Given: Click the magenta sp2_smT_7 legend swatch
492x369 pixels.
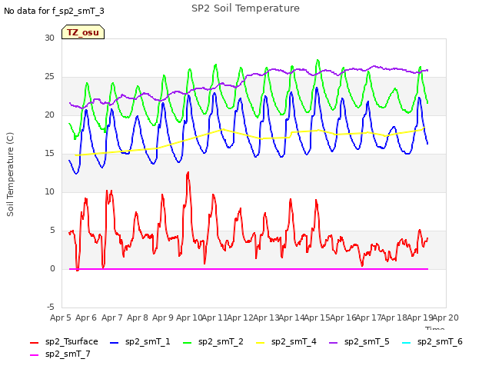Looking at the screenshot, I should [x=34, y=355].
